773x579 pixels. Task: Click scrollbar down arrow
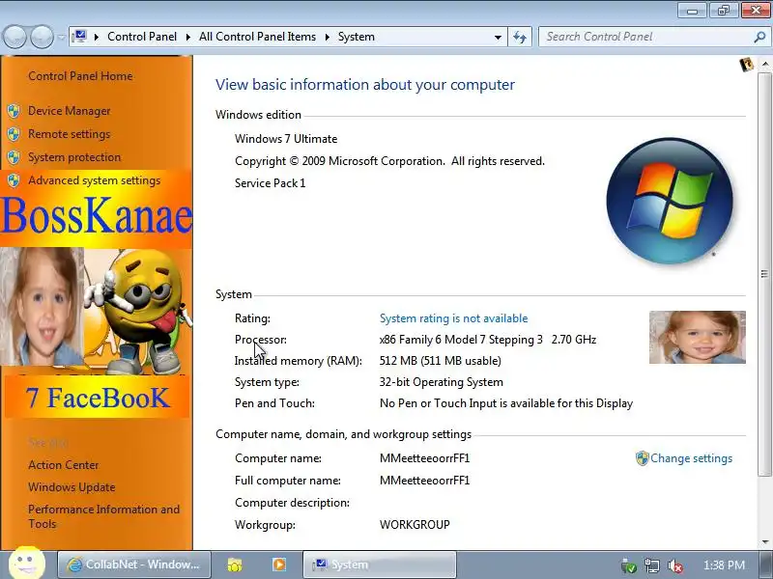[765, 542]
